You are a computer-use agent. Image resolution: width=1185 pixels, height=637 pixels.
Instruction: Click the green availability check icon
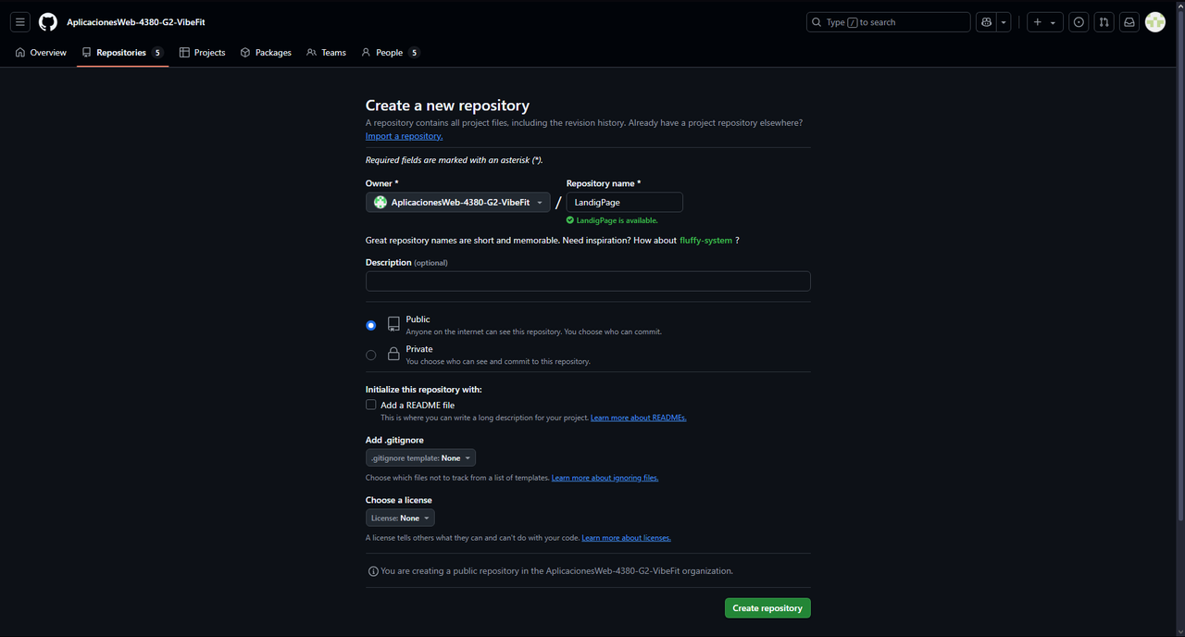(x=570, y=220)
